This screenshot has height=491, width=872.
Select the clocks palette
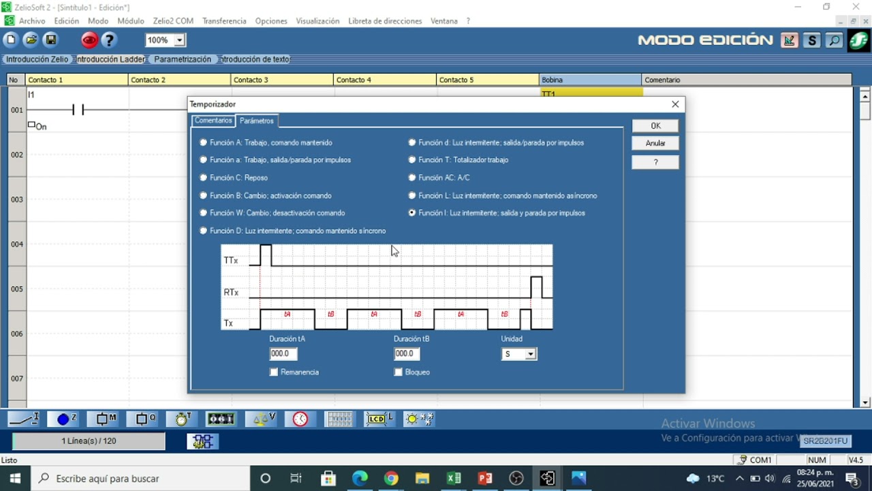pos(300,419)
